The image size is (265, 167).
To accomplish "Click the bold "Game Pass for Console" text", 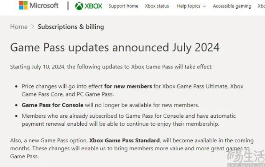I will [x=52, y=105].
